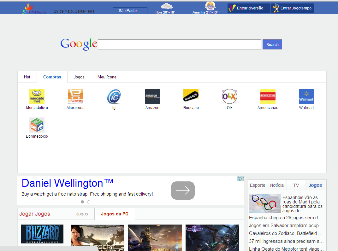Open 'Espanhóis vão às ruas de Madri' article
The width and height of the screenshot is (338, 251).
(302, 204)
